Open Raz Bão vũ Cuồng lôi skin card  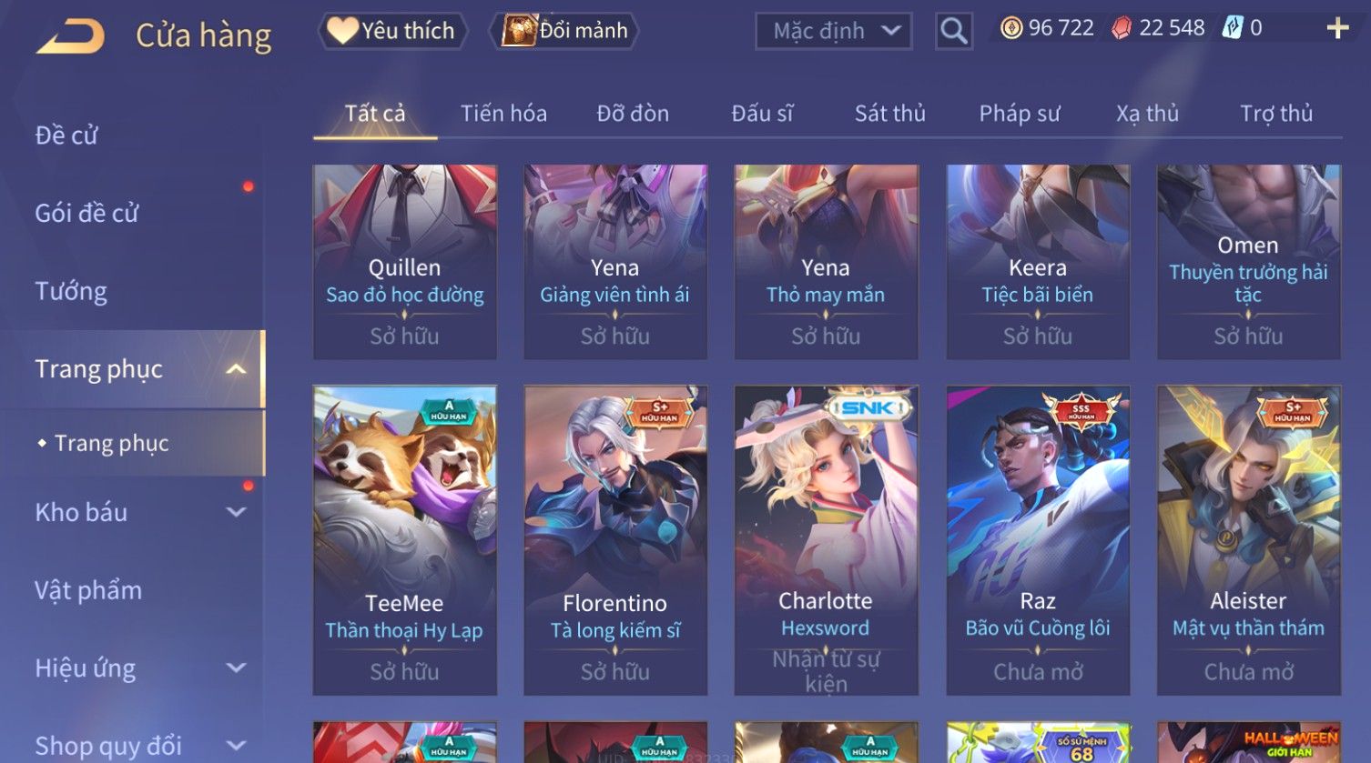pos(1038,540)
